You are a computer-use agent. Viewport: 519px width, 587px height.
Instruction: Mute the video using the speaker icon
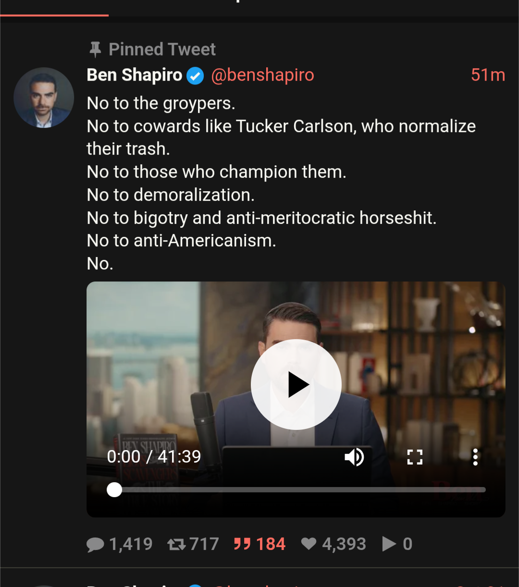(354, 457)
